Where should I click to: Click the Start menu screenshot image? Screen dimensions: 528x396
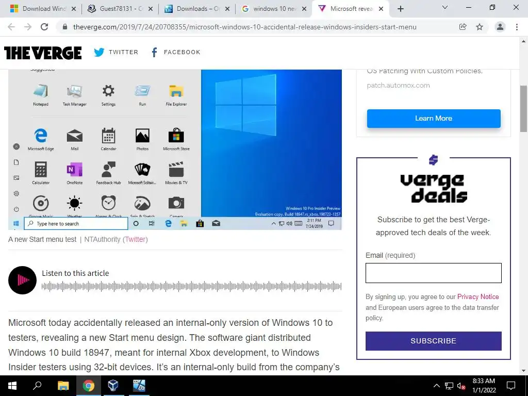pos(175,150)
